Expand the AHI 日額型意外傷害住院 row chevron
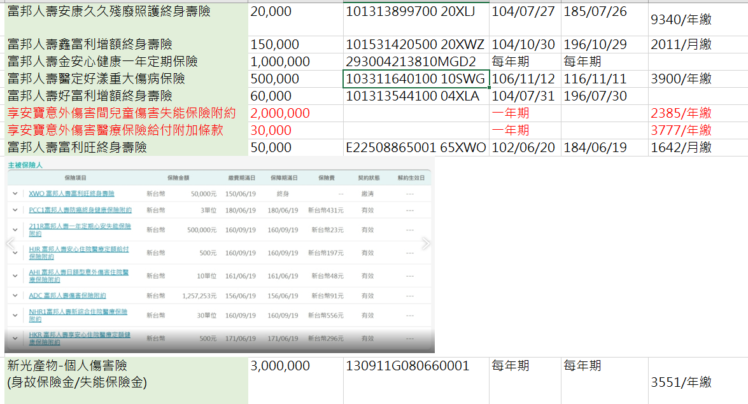This screenshot has height=404, width=748. [15, 275]
